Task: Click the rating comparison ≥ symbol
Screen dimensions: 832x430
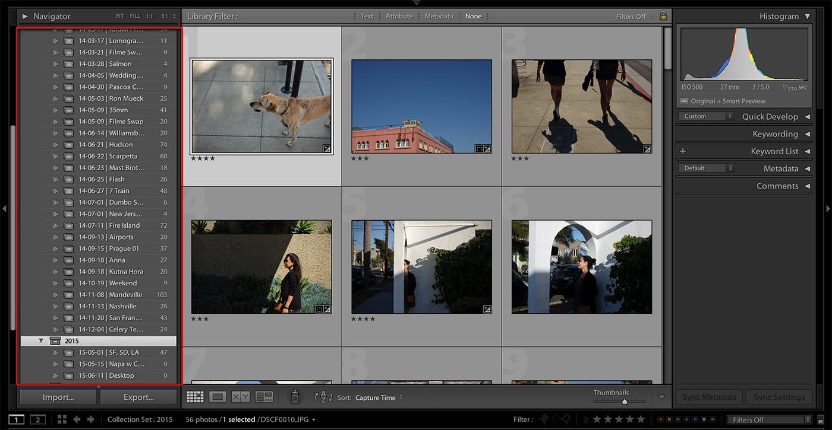Action: click(x=587, y=419)
